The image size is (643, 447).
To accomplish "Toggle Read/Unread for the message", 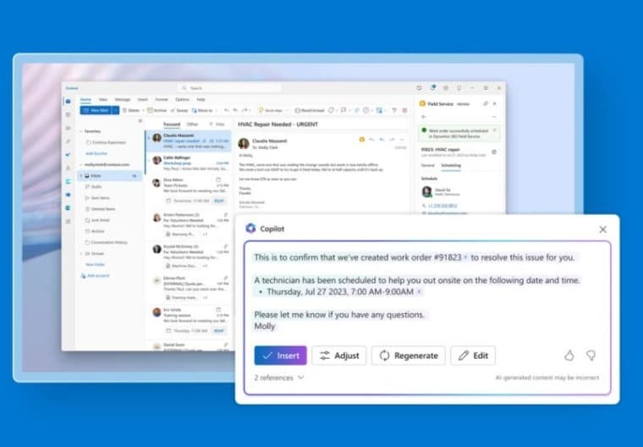I will [x=310, y=110].
